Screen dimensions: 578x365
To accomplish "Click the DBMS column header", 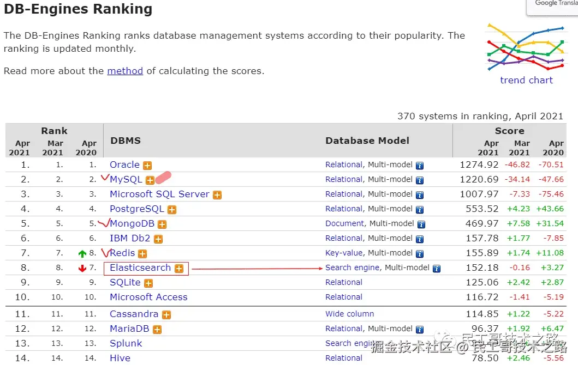I will click(126, 141).
